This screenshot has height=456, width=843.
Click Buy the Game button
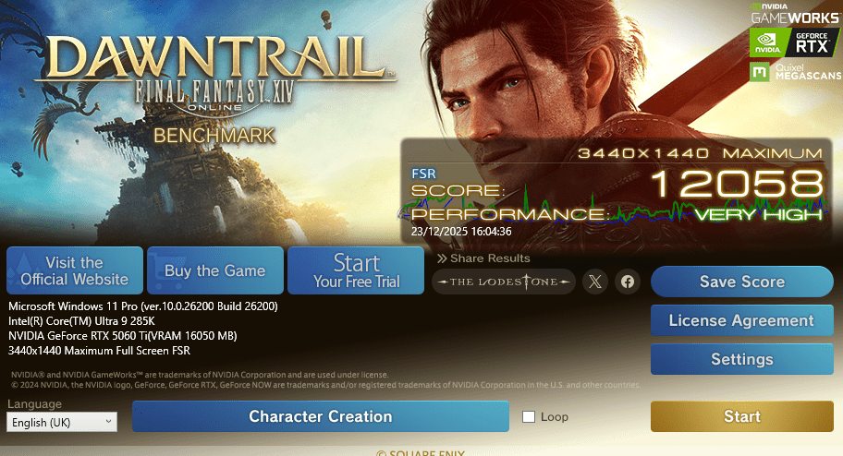(215, 270)
